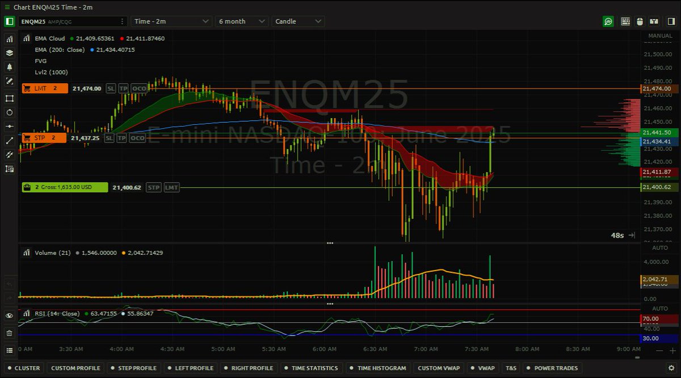Open the object list icon in left toolbar
Viewport: 681px width, 378px height.
[9, 169]
